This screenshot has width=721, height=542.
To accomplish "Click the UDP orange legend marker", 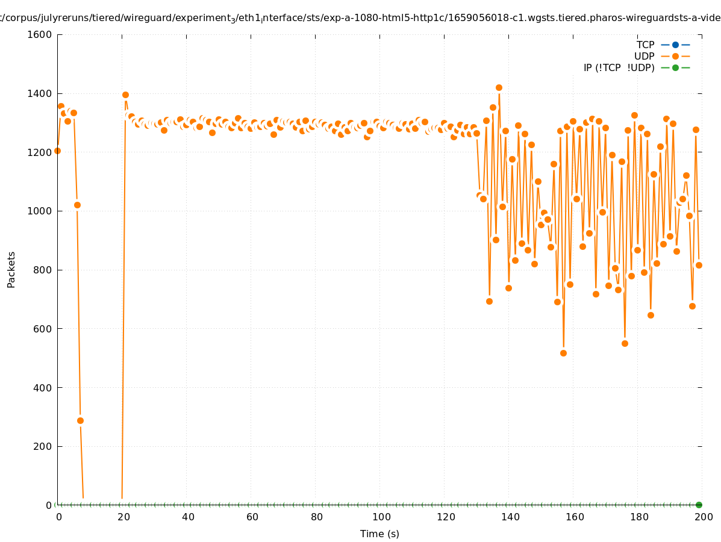I will (675, 56).
